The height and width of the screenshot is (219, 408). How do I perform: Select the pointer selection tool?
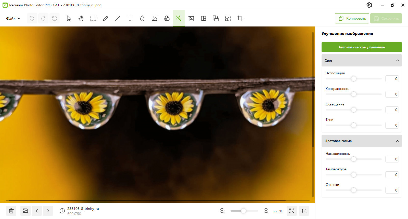69,18
